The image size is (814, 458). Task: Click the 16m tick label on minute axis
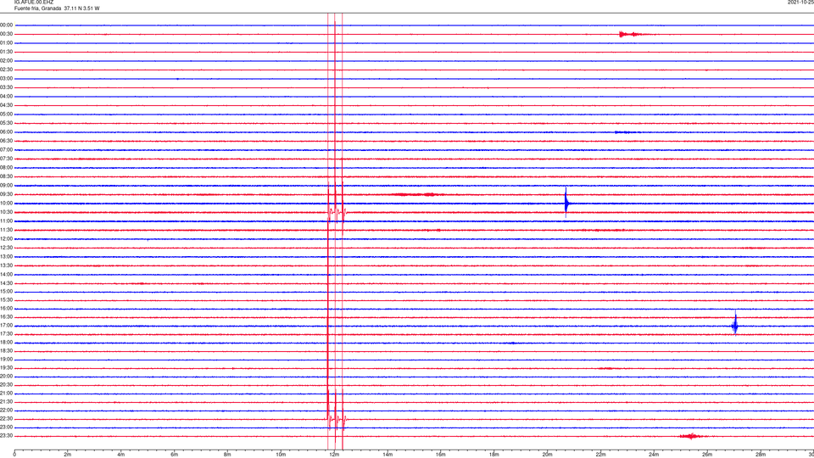pyautogui.click(x=441, y=455)
